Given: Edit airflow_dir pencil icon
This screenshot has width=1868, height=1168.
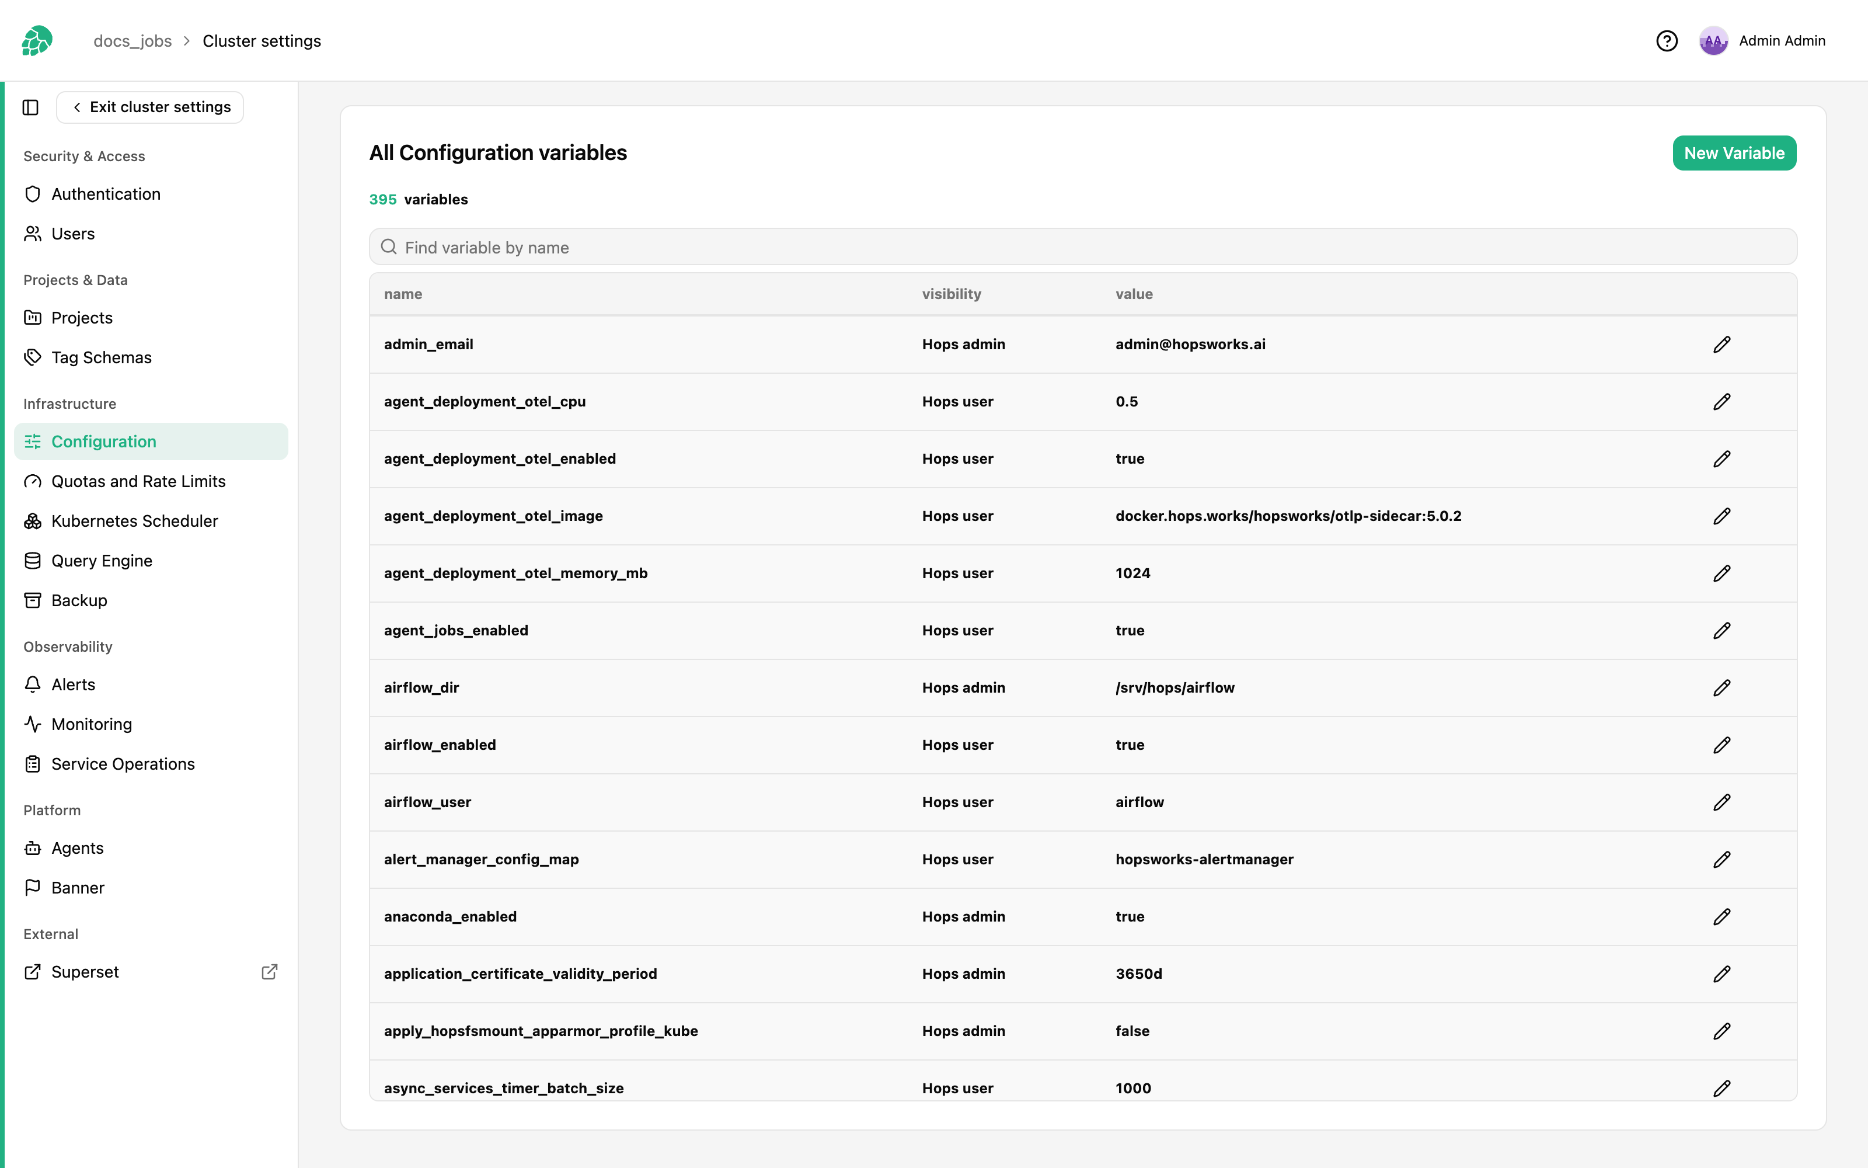Looking at the screenshot, I should (x=1722, y=687).
